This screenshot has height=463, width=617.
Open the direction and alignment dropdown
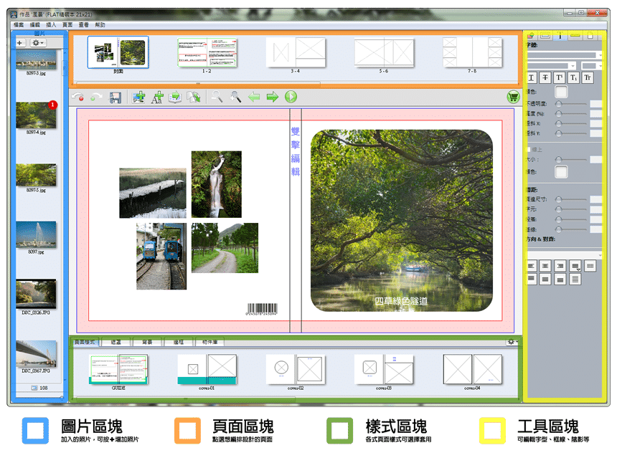pos(565,254)
